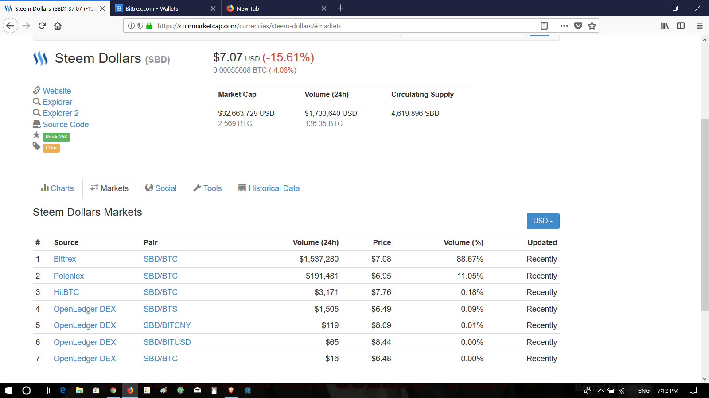Image resolution: width=709 pixels, height=398 pixels.
Task: Open the Firefox Library
Action: pyautogui.click(x=665, y=26)
